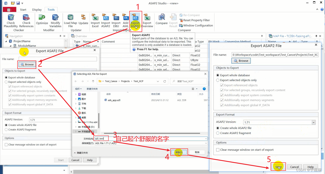Viewport: 325px width, 174px height.
Task: Click the open folder quick-access icon
Action: (13, 3)
